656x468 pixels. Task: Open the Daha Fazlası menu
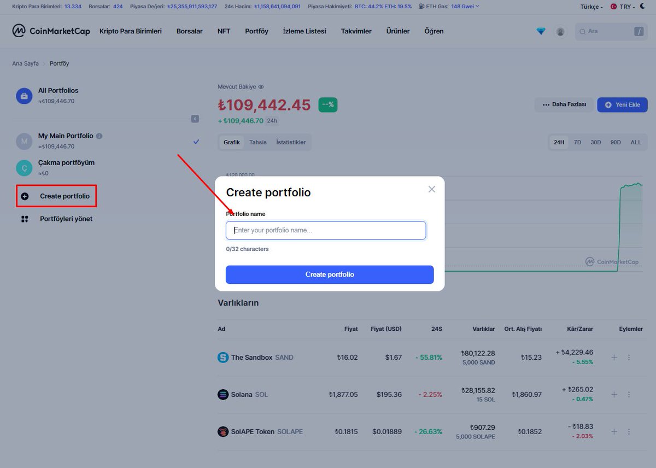564,104
